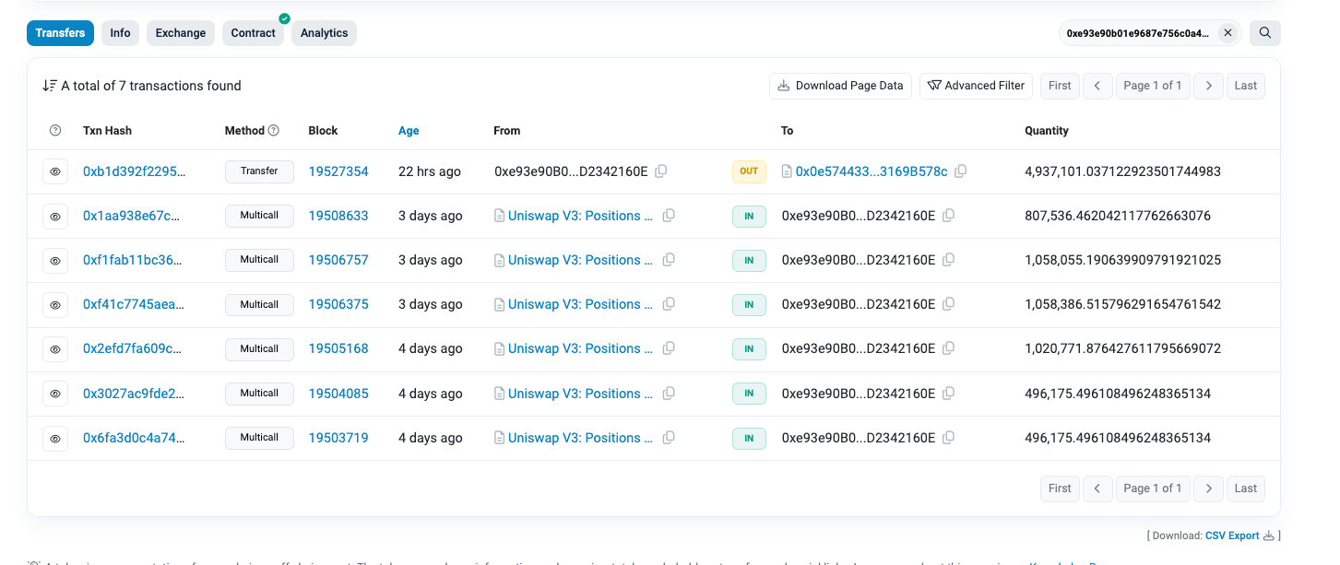Click the Age column header

pyautogui.click(x=409, y=131)
